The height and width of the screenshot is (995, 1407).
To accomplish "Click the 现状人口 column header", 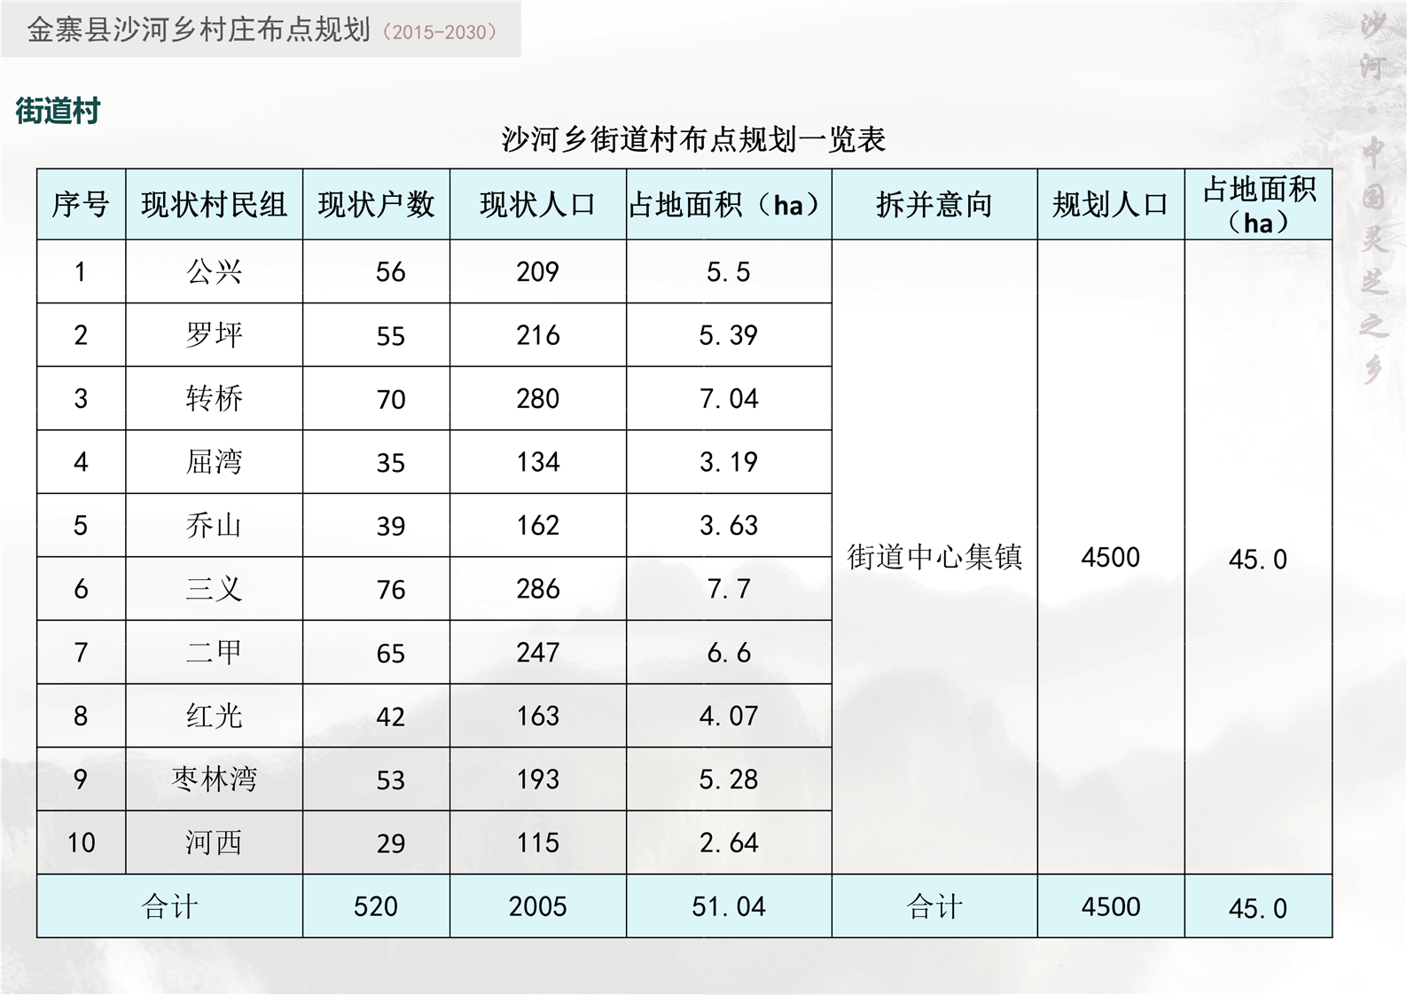I will coord(538,205).
